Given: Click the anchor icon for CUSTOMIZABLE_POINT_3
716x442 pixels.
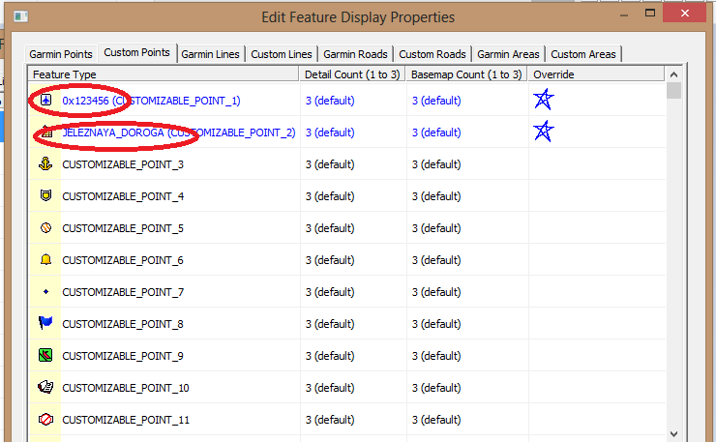Looking at the screenshot, I should pyautogui.click(x=45, y=164).
